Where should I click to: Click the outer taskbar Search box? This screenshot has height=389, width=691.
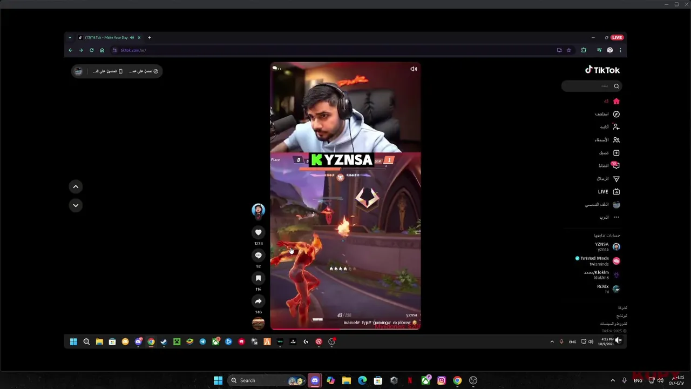267,380
